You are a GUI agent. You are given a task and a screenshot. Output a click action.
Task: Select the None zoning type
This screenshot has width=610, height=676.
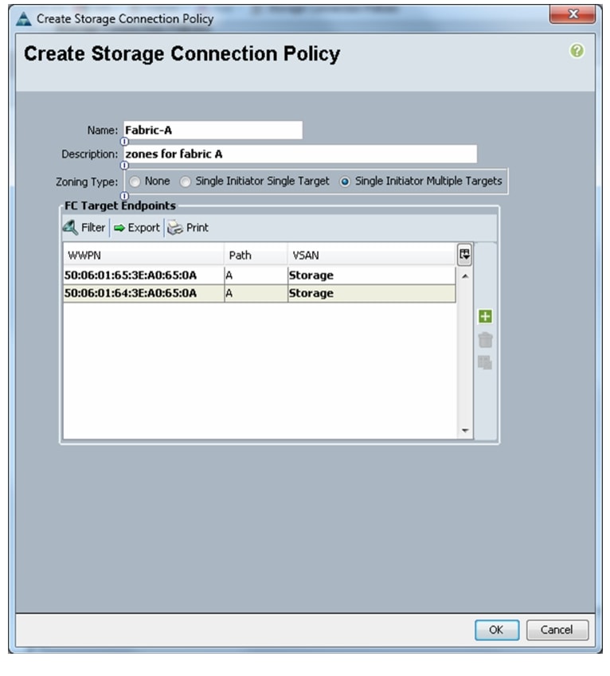(x=135, y=182)
